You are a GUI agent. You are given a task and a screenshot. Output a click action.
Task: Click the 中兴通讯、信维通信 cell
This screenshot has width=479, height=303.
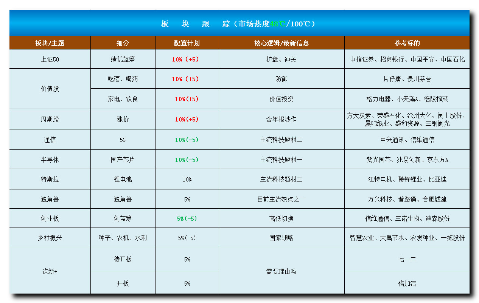[x=407, y=140]
